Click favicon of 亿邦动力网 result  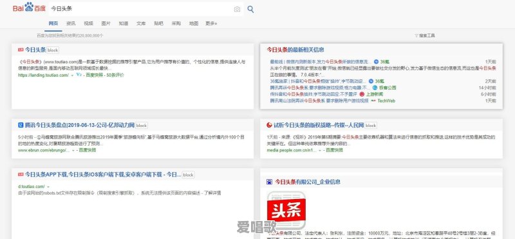21,125
